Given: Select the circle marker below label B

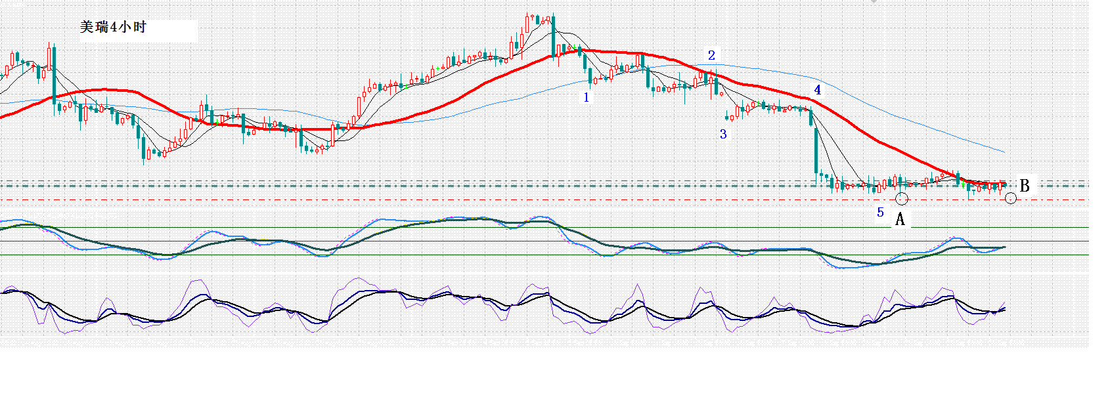Looking at the screenshot, I should click(1011, 198).
